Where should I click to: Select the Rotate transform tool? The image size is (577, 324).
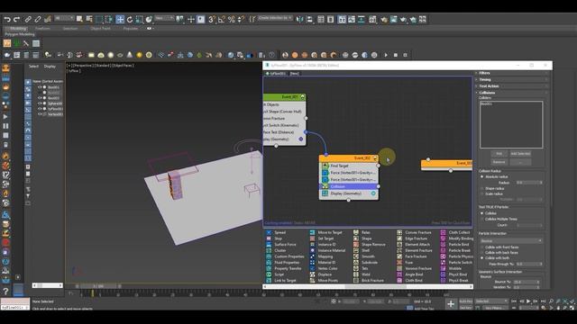point(130,19)
